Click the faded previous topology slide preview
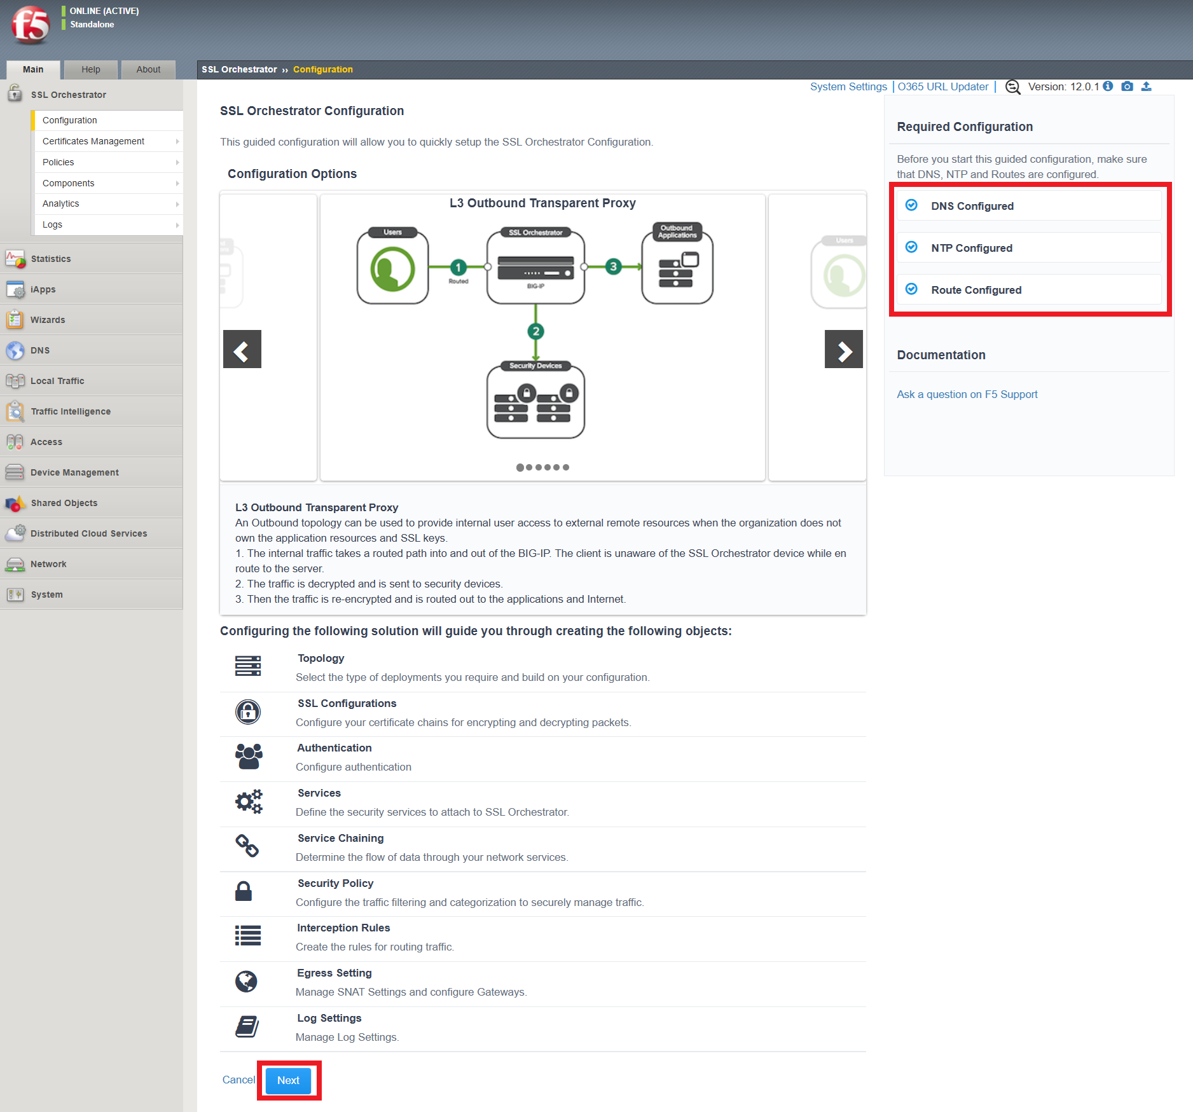 point(268,337)
